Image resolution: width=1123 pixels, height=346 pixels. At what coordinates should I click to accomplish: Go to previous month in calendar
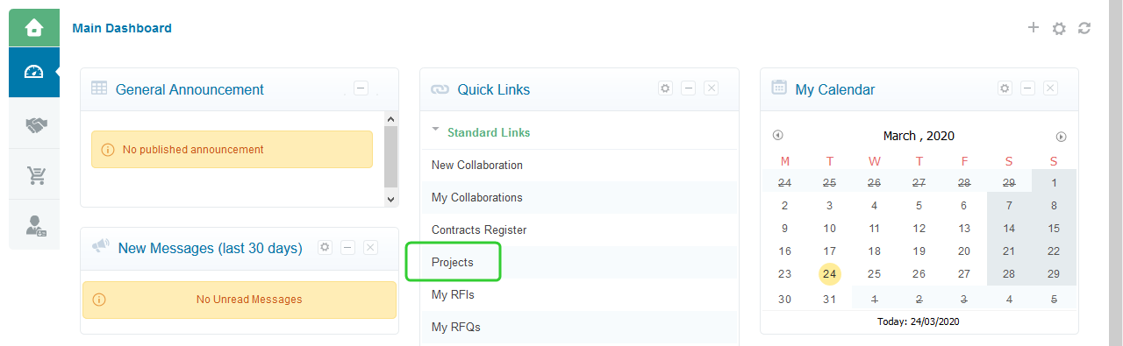point(777,136)
